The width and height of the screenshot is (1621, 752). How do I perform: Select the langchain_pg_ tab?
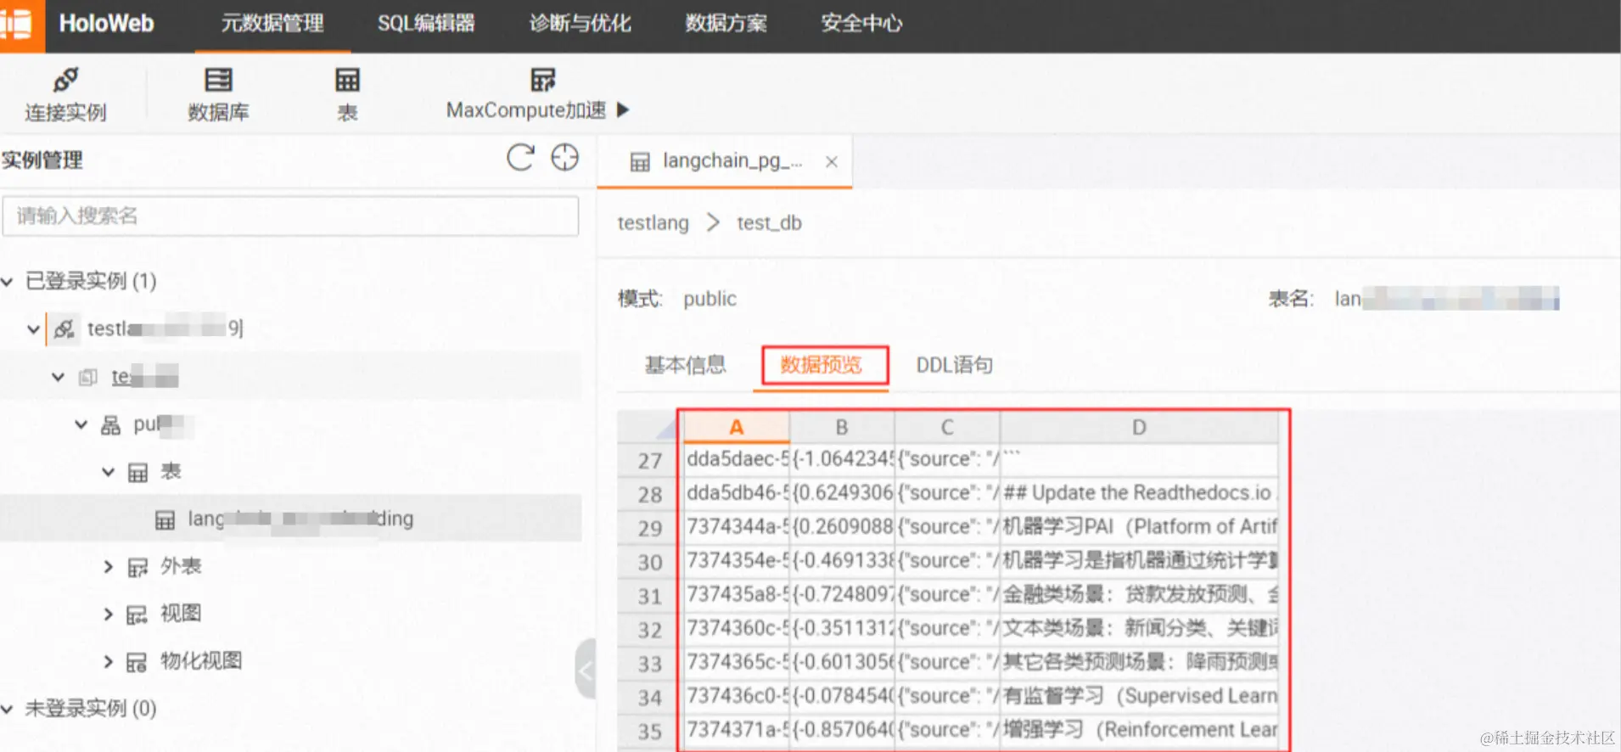[x=725, y=161]
